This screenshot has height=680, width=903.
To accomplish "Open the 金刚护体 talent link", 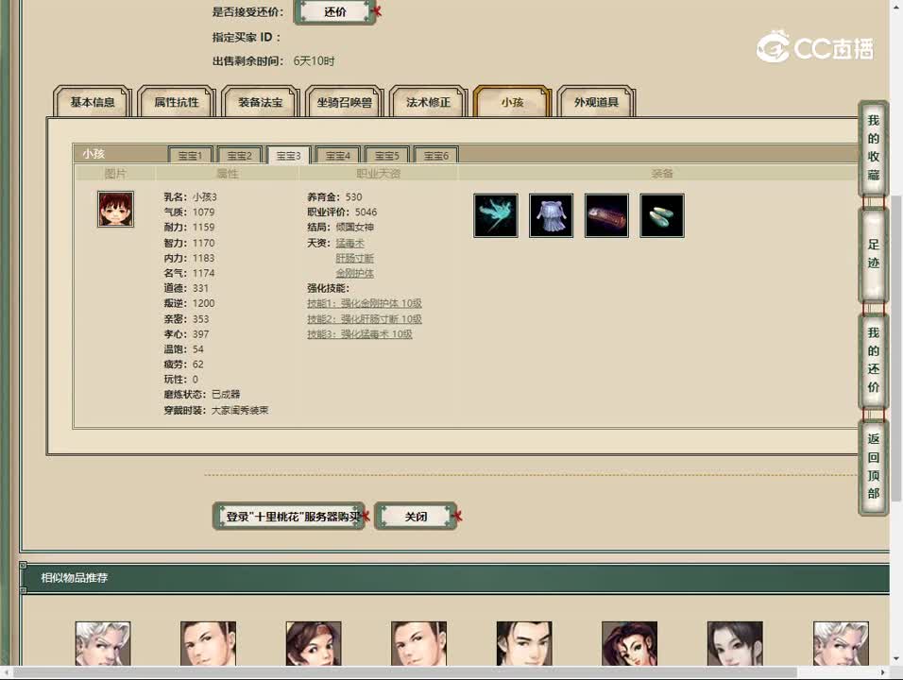I will coord(355,273).
